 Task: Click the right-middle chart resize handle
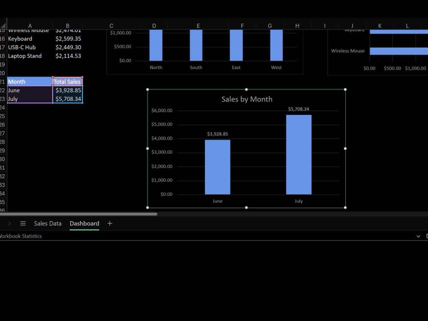[345, 149]
